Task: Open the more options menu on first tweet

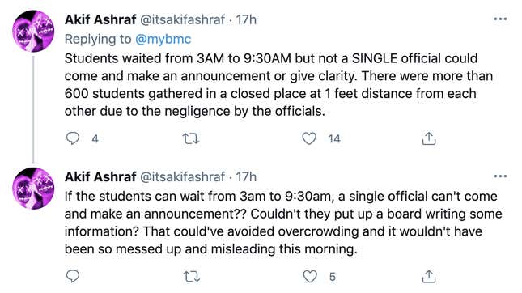Action: coord(500,19)
